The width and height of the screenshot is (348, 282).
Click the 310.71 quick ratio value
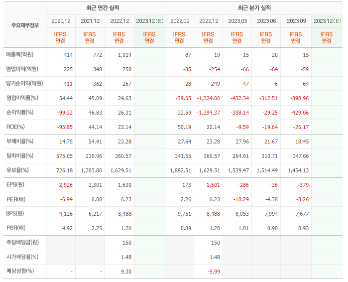[x=269, y=156]
